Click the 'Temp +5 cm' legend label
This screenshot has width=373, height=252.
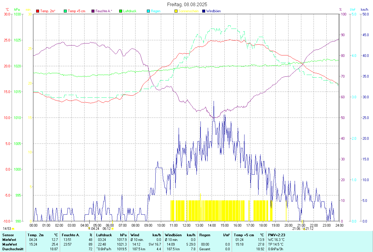(x=76, y=11)
